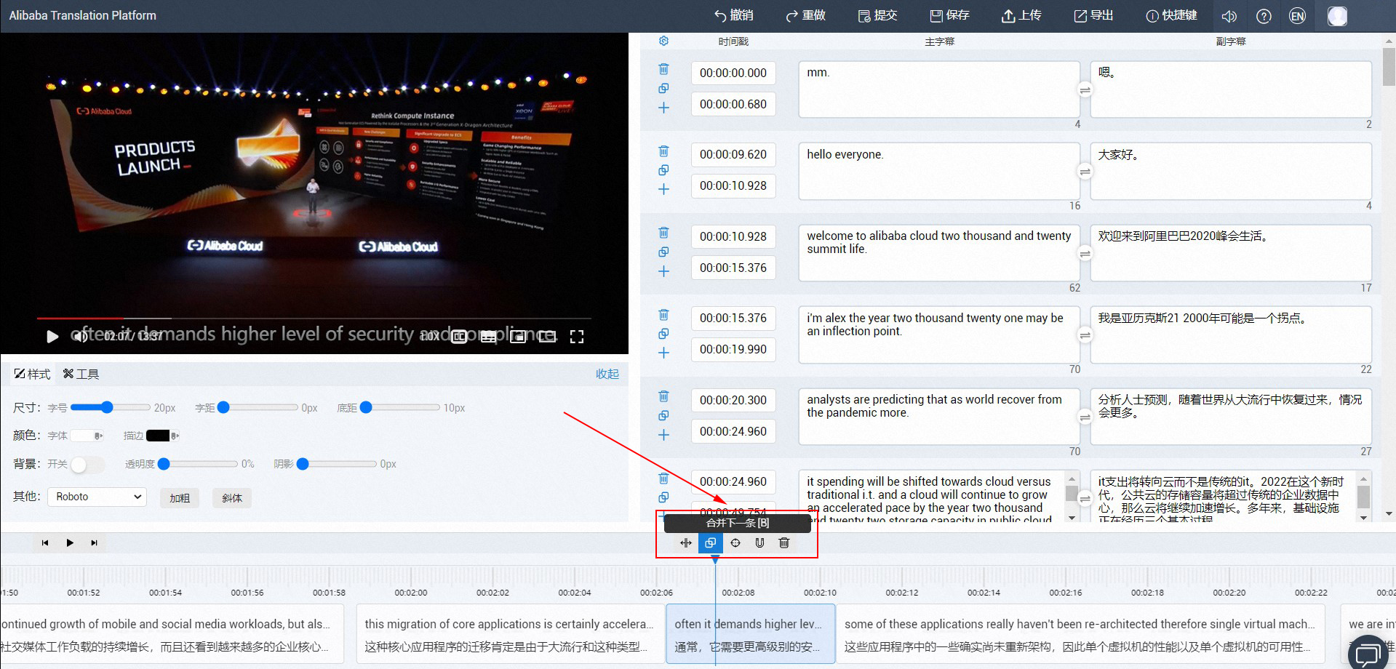The image size is (1396, 669).
Task: Open the 快捷键 shortcuts help
Action: tap(1171, 15)
